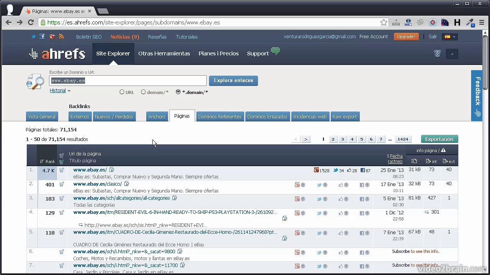Click the page size column header icon
The width and height of the screenshot is (490, 275).
click(x=414, y=161)
